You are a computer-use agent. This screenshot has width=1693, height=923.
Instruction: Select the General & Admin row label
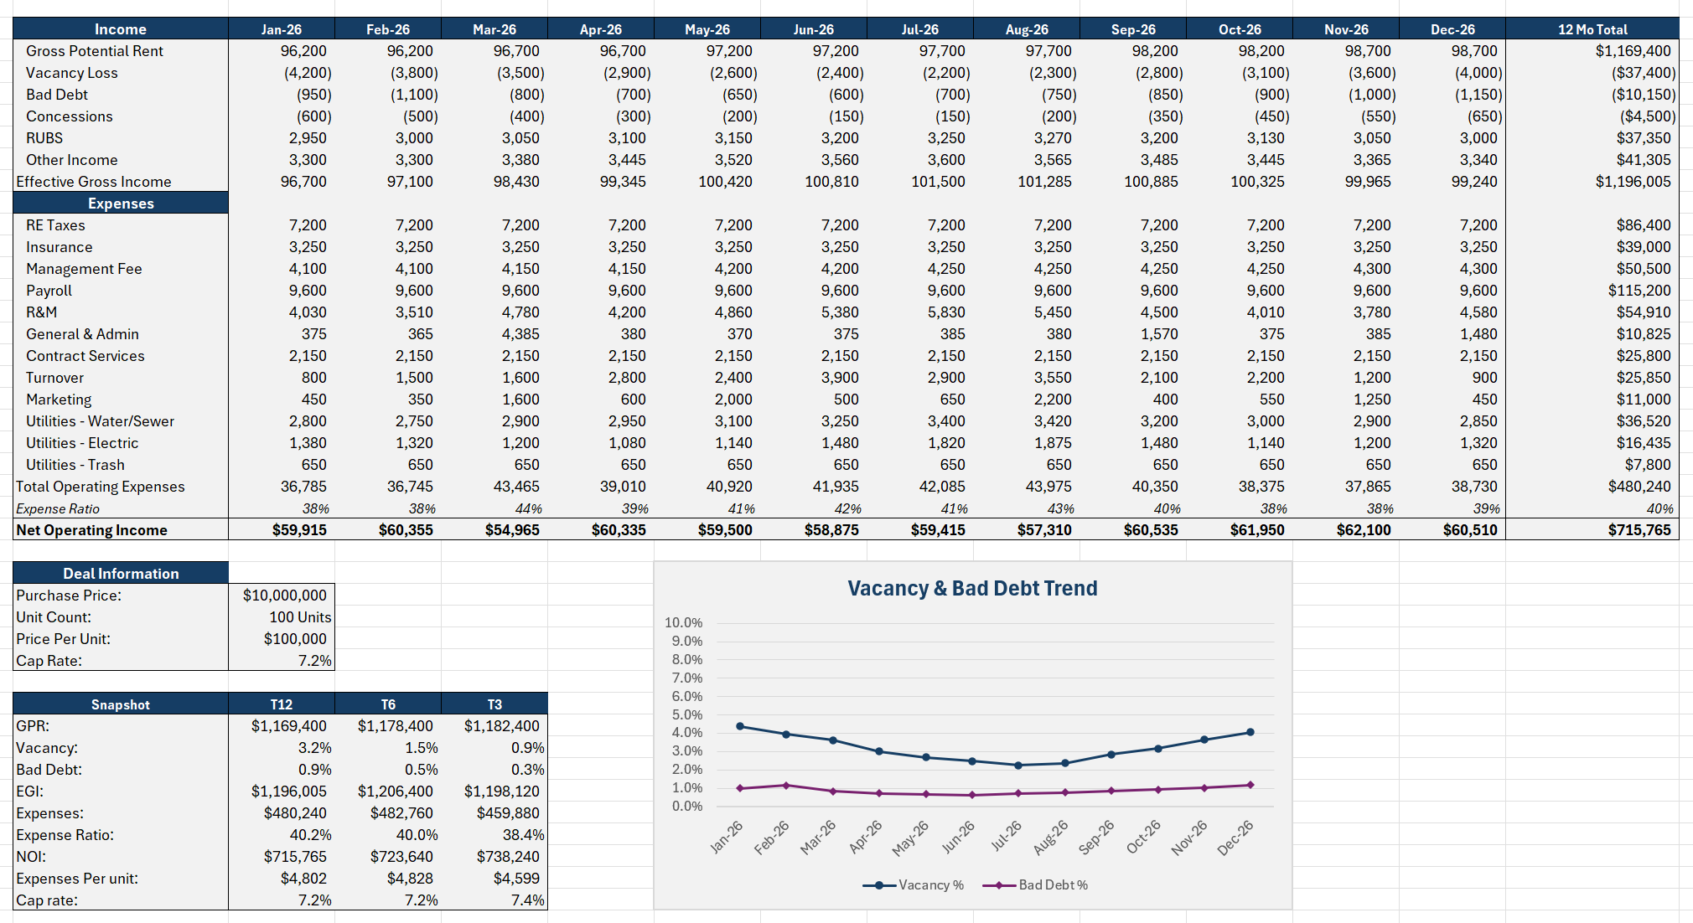(x=82, y=334)
